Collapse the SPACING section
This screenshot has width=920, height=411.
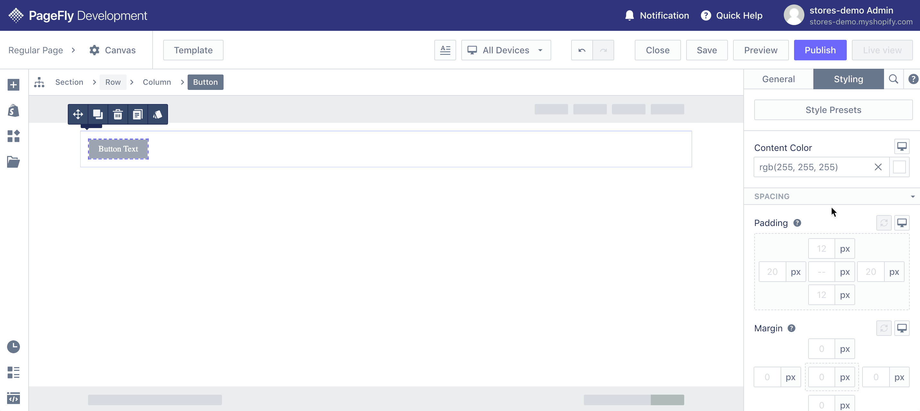pyautogui.click(x=832, y=197)
